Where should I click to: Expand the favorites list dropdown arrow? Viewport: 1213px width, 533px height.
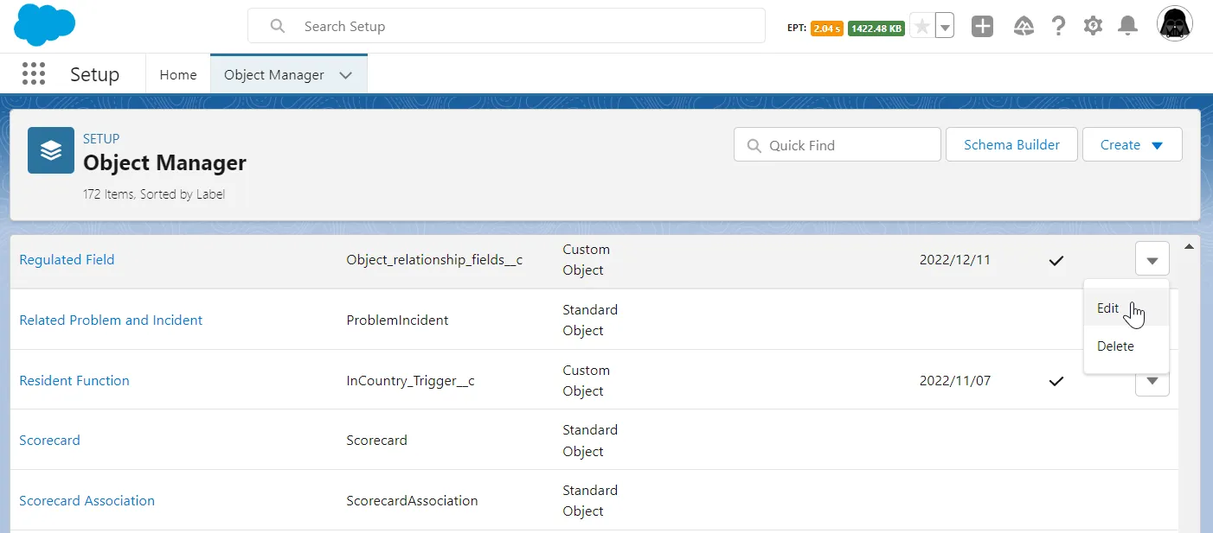click(945, 27)
